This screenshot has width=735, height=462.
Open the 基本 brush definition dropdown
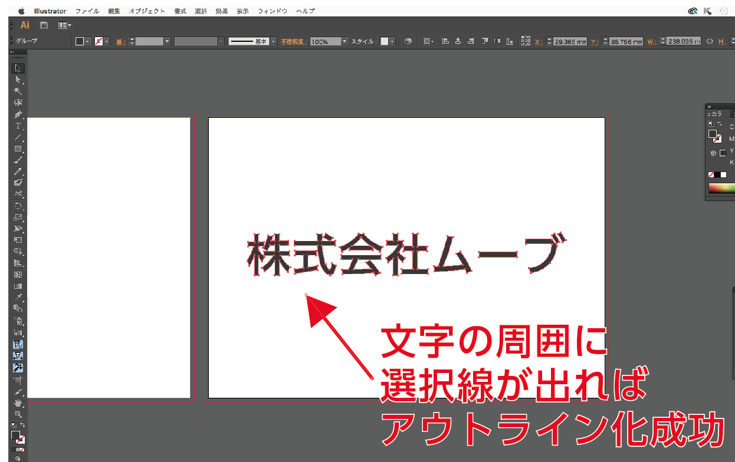273,41
